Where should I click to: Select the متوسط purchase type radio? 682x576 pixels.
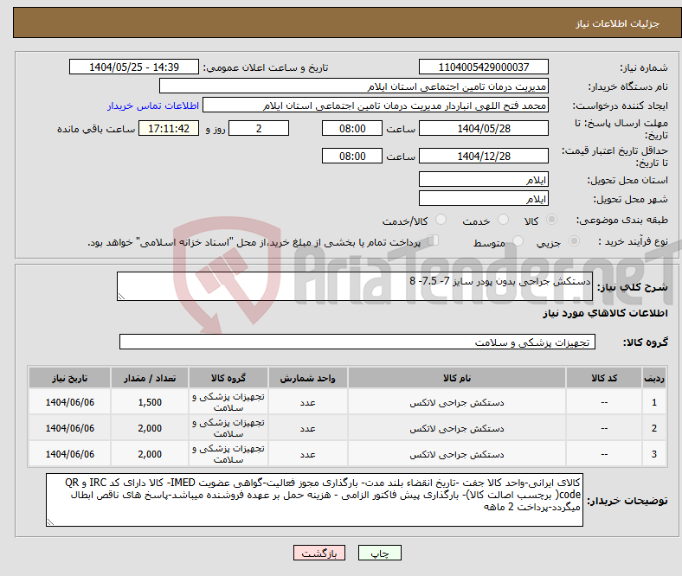(x=518, y=240)
